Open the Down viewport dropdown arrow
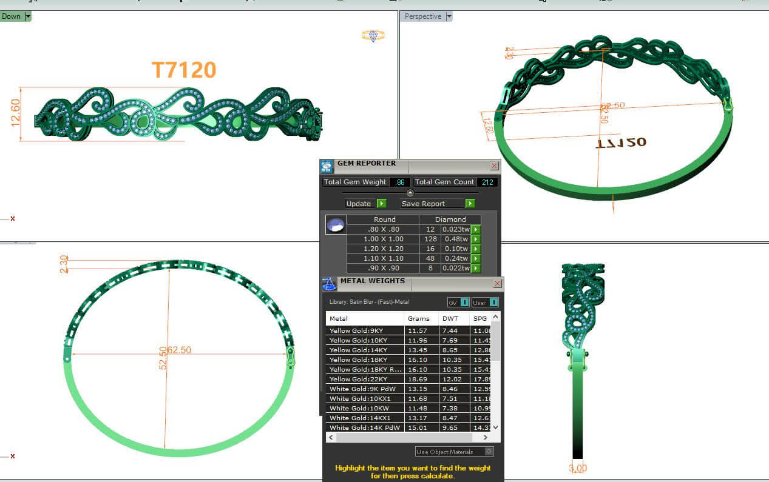 click(x=28, y=16)
